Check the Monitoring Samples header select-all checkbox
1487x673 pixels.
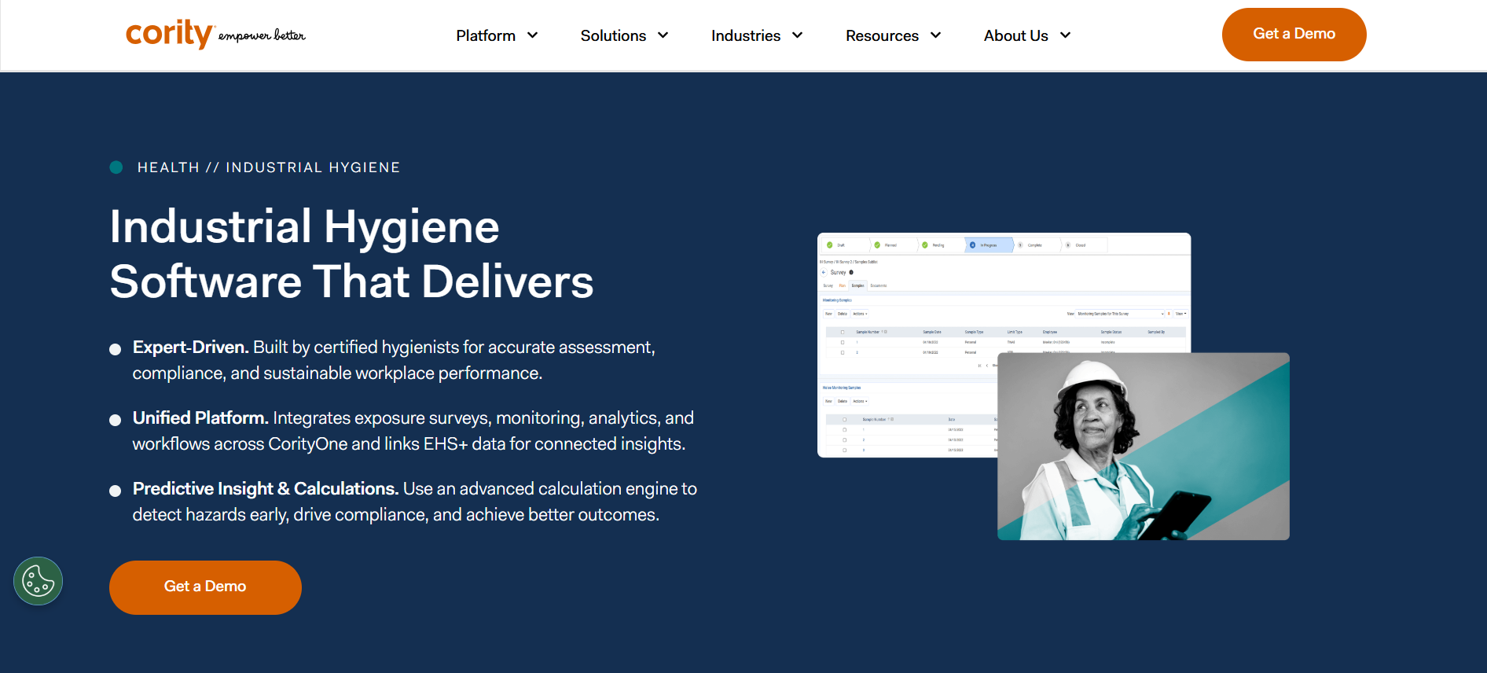(843, 332)
